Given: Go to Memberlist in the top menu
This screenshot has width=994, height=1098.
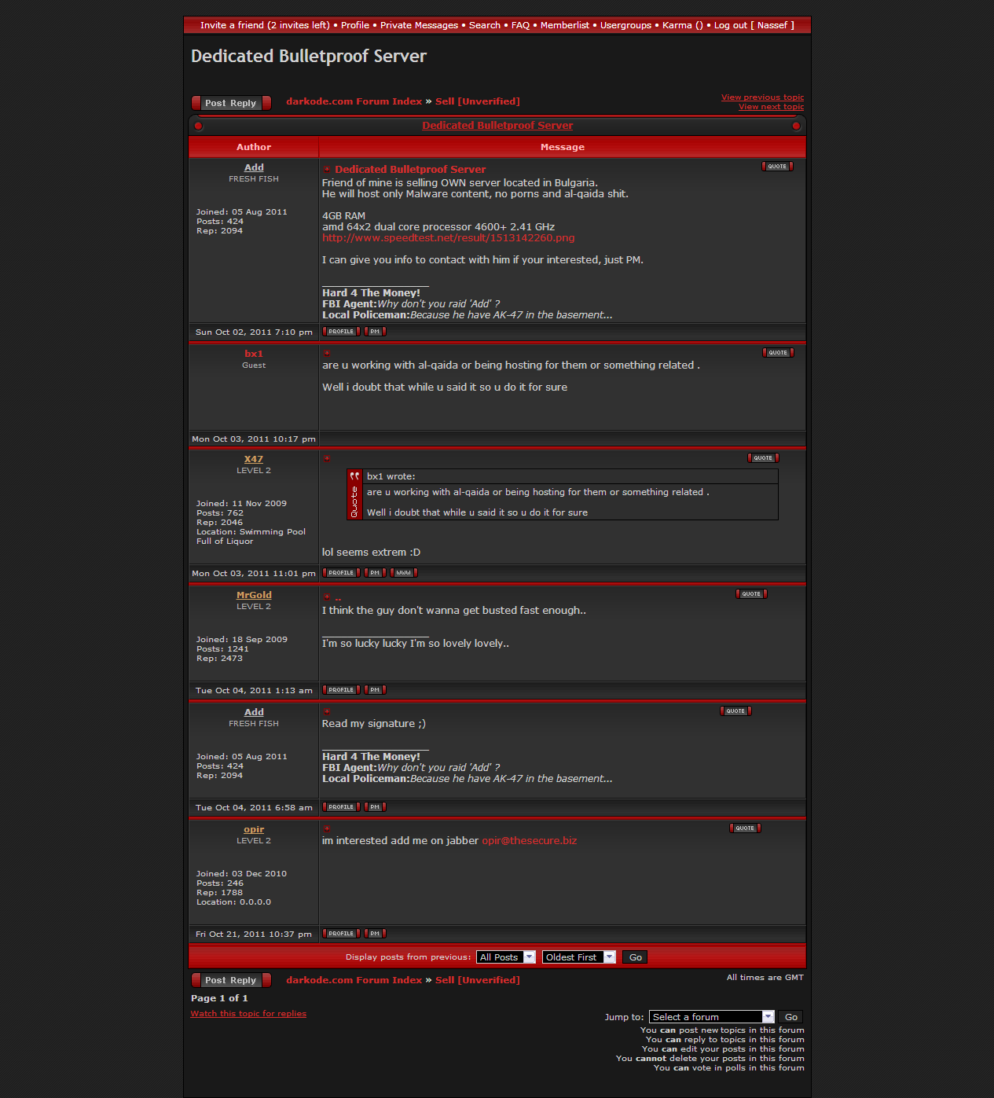Looking at the screenshot, I should 564,25.
